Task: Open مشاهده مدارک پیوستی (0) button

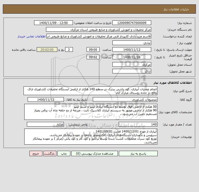Action: (95, 154)
